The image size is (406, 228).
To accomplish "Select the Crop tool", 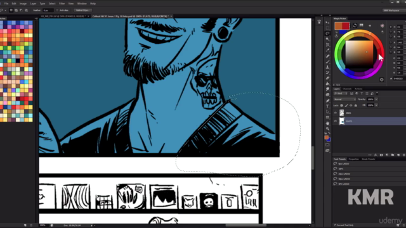I will [327, 45].
